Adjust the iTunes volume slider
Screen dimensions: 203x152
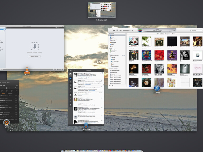point(127,31)
